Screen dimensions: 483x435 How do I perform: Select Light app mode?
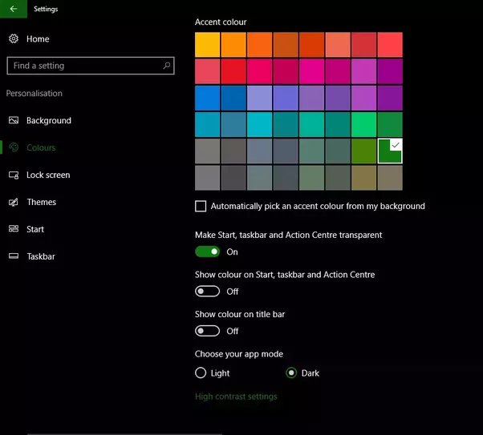click(x=201, y=373)
